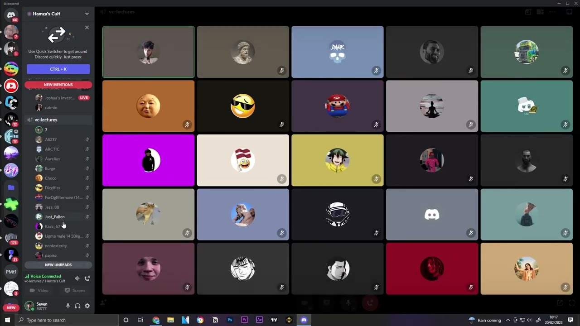Image resolution: width=580 pixels, height=326 pixels.
Task: Open Rain coming weather widget
Action: click(484, 320)
